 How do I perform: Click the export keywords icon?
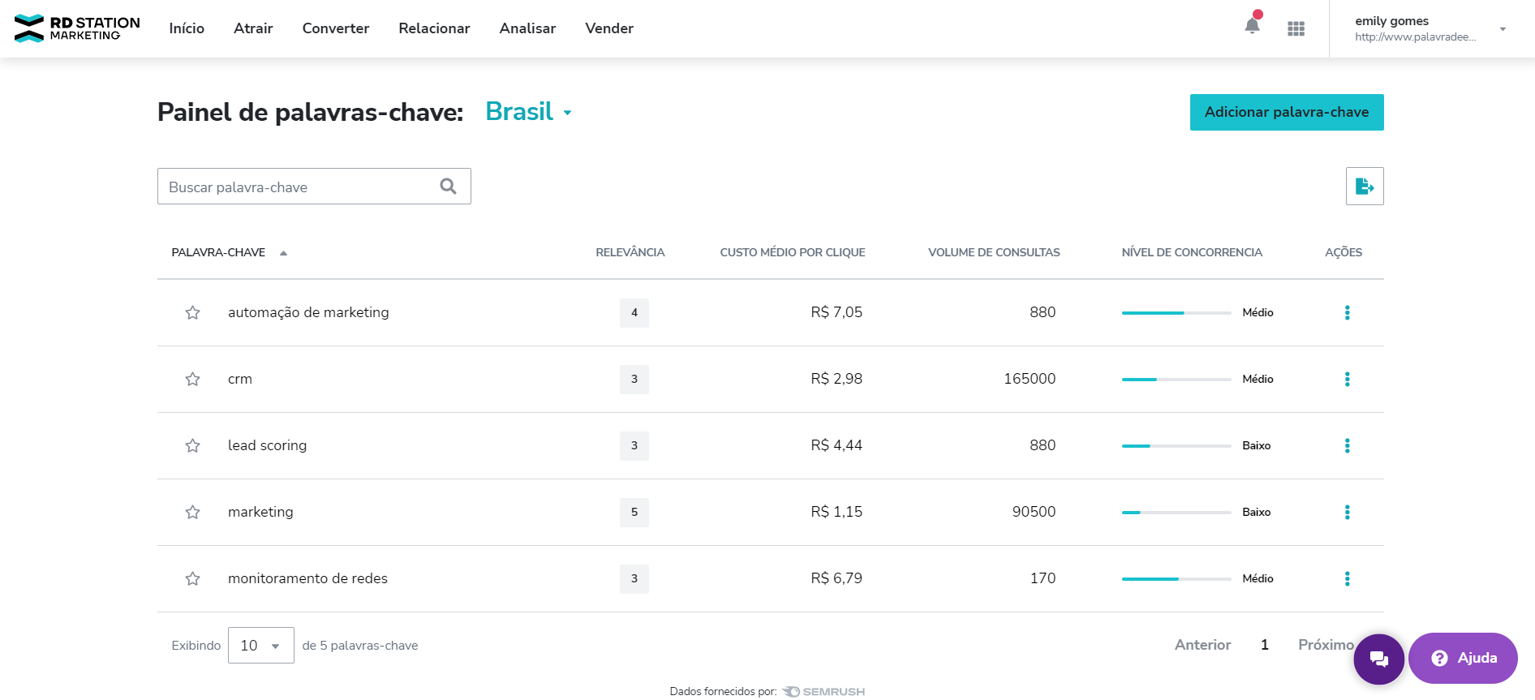pos(1365,187)
